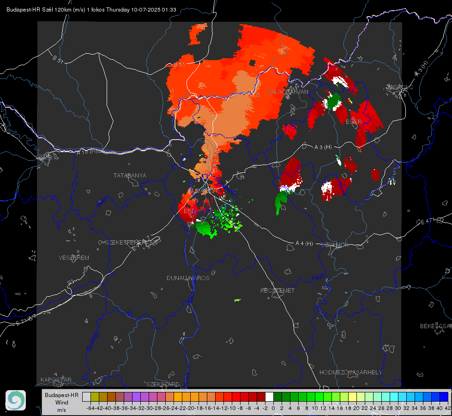
Task: Click the KECSKEMET city label
Action: click(x=277, y=291)
